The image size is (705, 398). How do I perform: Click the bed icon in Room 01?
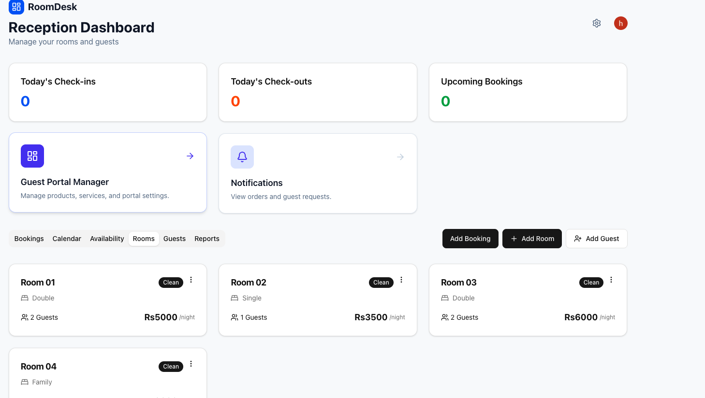click(25, 298)
